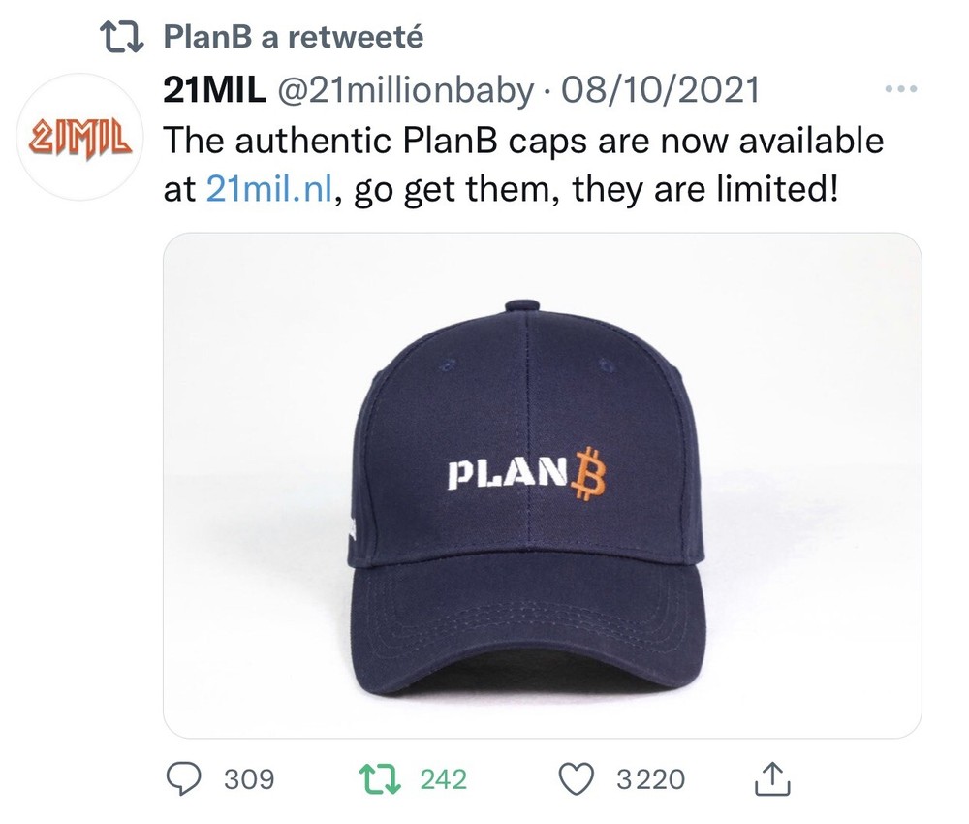969x824 pixels.
Task: Click the retweet icon beside 'PlanB a retweeté'
Action: tap(124, 37)
